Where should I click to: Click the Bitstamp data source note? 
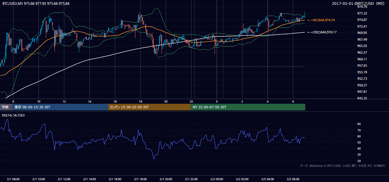(343, 166)
